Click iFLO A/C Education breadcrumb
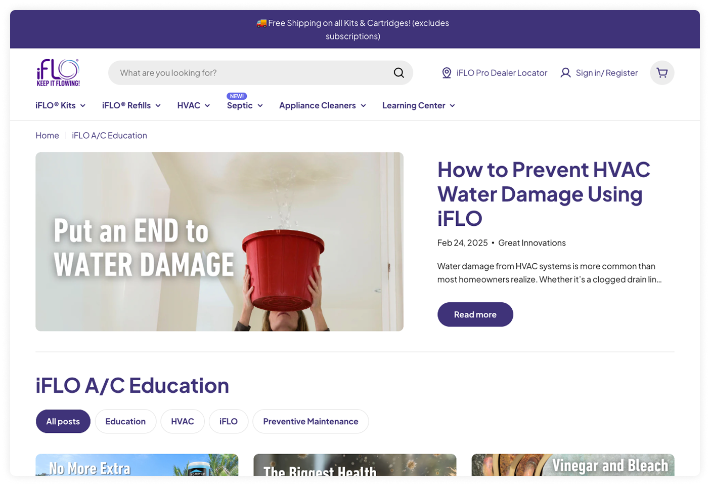This screenshot has width=710, height=486. pos(109,135)
